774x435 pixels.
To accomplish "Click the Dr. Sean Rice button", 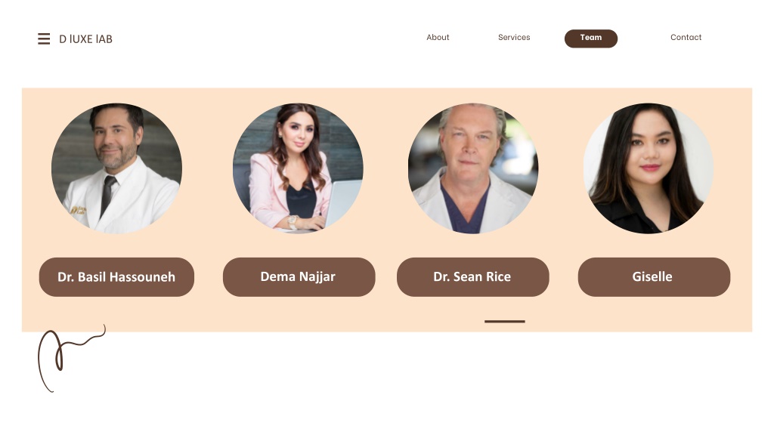I will pyautogui.click(x=473, y=276).
